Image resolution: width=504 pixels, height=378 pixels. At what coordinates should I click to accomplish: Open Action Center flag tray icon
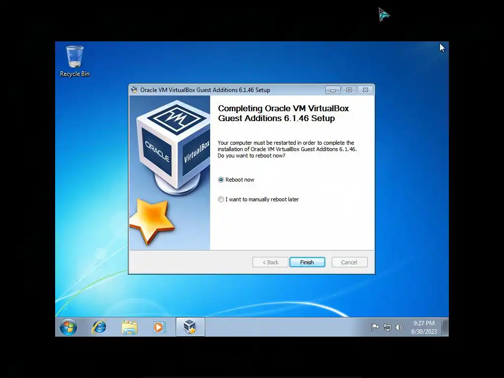tap(375, 327)
